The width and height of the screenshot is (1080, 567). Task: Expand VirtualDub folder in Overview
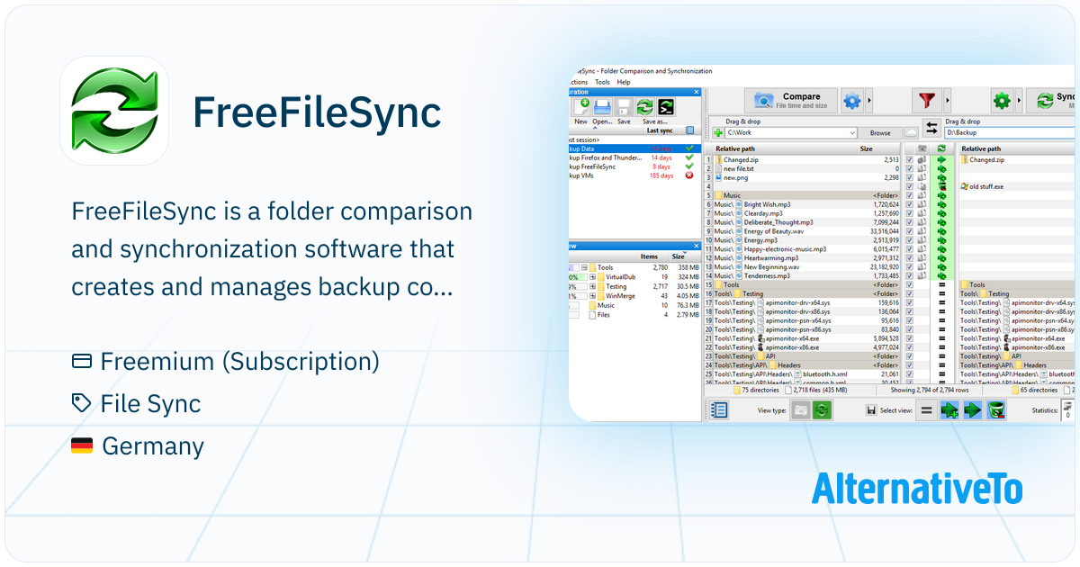click(592, 277)
